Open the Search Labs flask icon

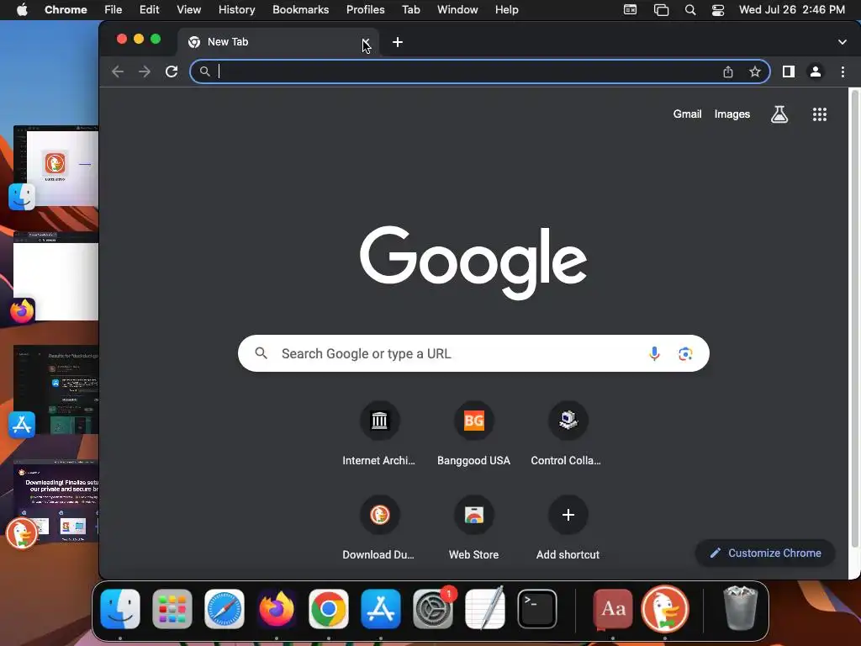pyautogui.click(x=779, y=114)
